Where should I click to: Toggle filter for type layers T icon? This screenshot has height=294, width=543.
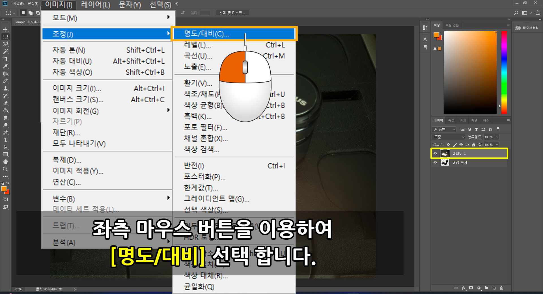(x=476, y=129)
